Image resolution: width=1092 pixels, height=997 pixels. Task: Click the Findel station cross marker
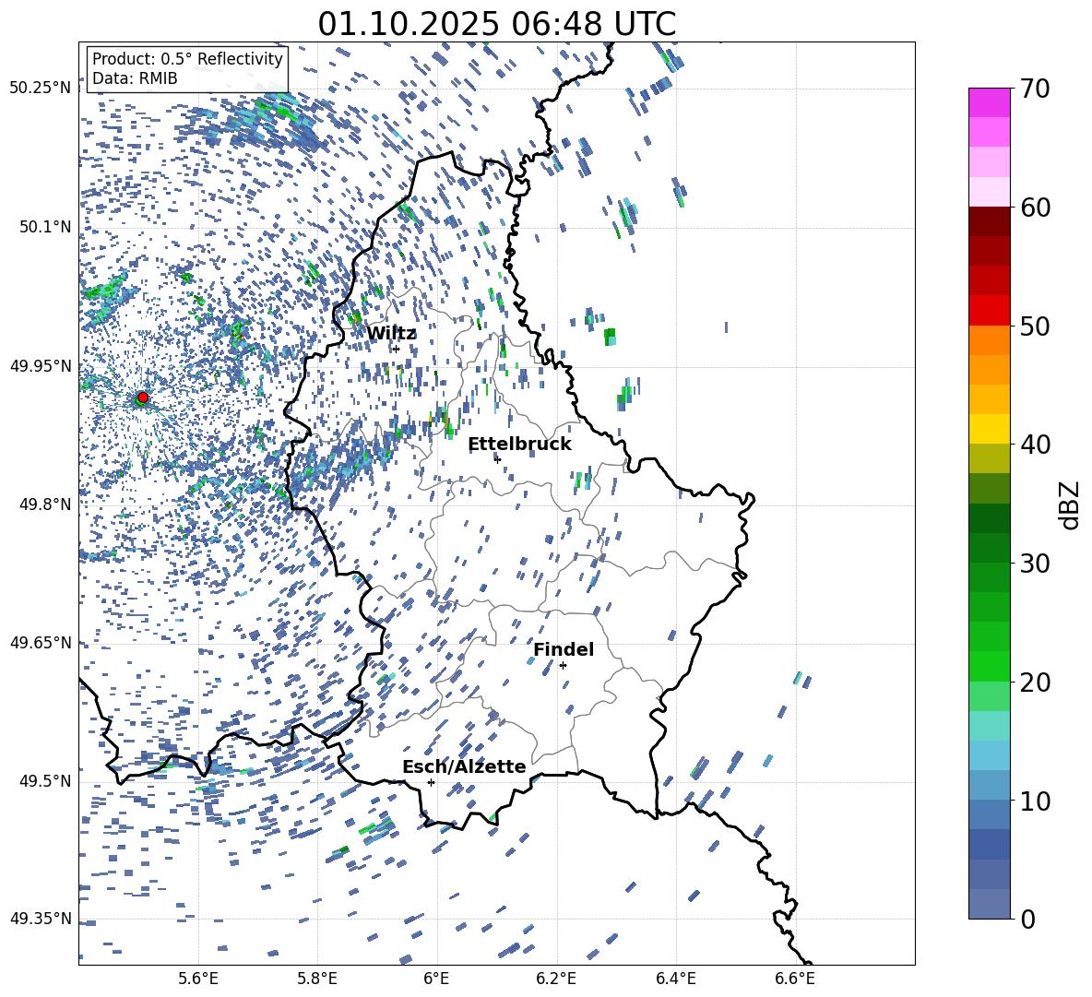[x=563, y=665]
